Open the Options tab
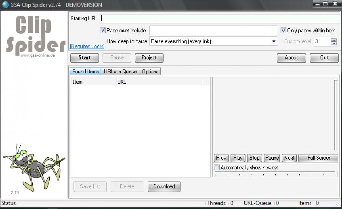The image size is (342, 209). point(150,71)
